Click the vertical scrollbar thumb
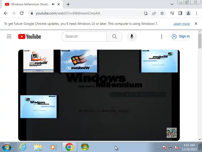The height and width of the screenshot is (152, 202). point(200,41)
